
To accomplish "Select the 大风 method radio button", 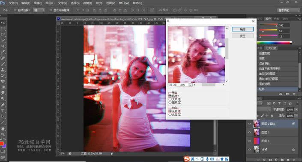I will [170, 99].
